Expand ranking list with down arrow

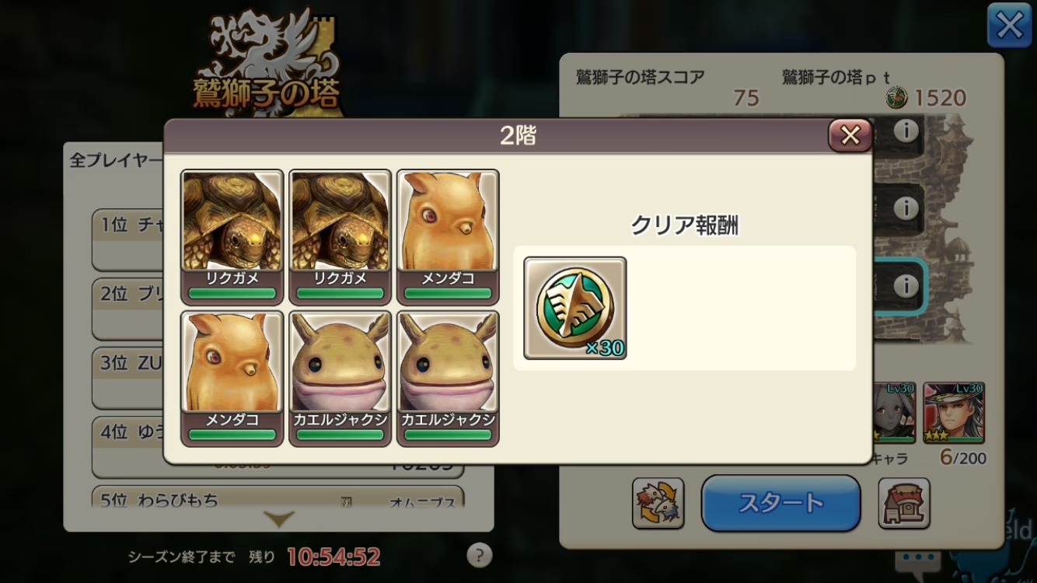[278, 519]
